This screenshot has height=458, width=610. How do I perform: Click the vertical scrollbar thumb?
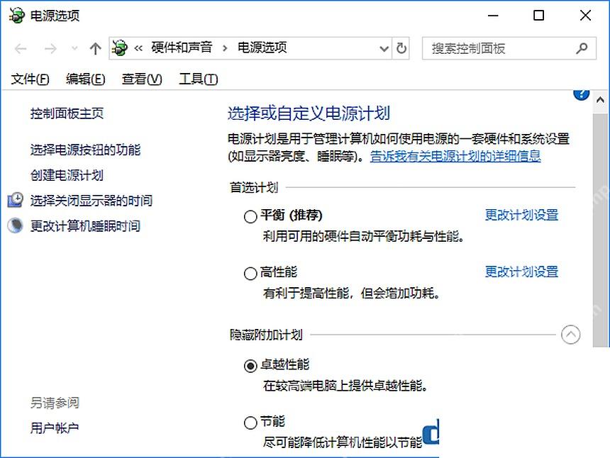[600, 230]
